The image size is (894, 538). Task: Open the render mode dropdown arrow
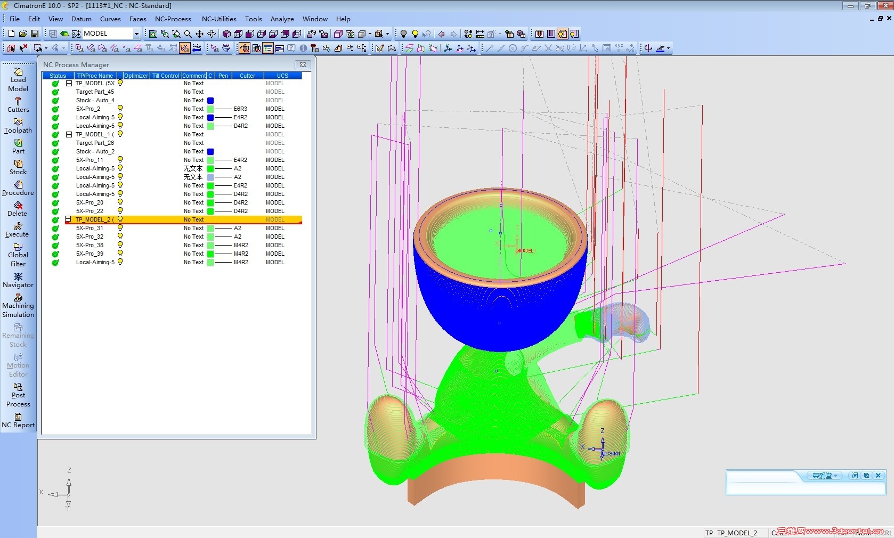pyautogui.click(x=370, y=34)
